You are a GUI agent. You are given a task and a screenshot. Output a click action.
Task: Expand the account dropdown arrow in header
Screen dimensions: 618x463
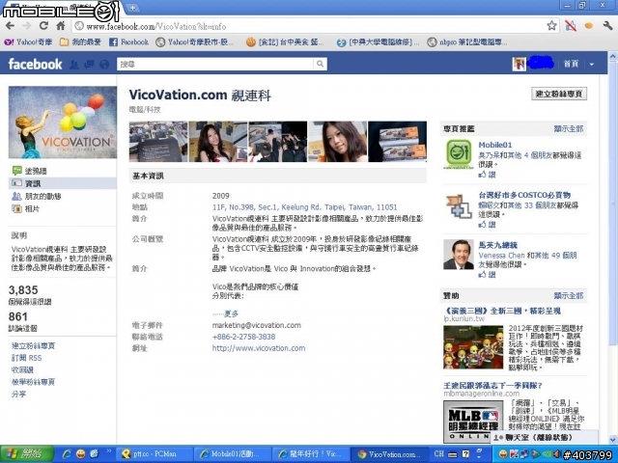pos(592,65)
